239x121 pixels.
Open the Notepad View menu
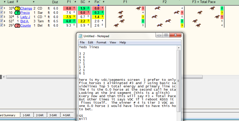point(113,42)
